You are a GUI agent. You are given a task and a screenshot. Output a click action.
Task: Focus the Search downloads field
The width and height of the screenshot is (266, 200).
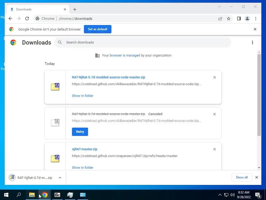coord(143,42)
